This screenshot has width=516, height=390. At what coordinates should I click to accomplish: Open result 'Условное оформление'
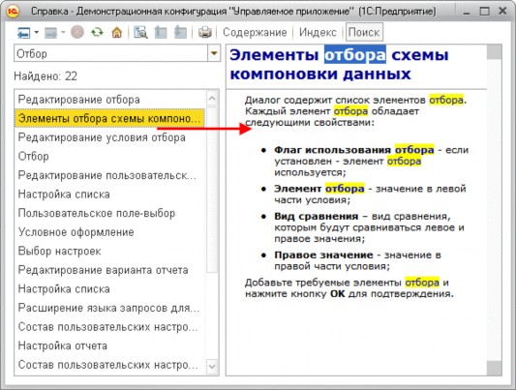(76, 232)
